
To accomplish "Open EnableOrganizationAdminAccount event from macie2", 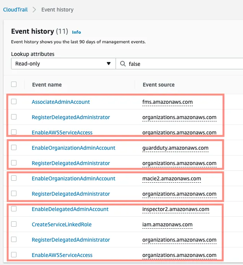I will click(x=73, y=178).
